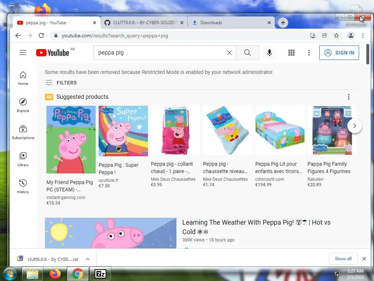Click the Peppa Pig : Super Peppa ! title

(119, 169)
